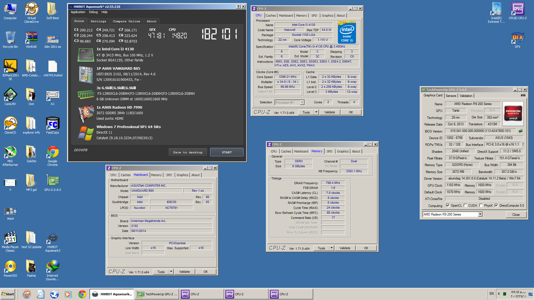Image resolution: width=534 pixels, height=300 pixels.
Task: Click the EN language indicator in tray
Action: (491, 294)
